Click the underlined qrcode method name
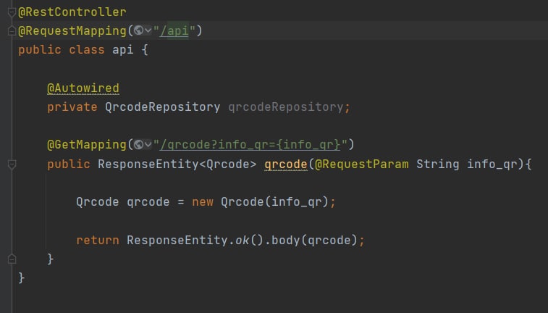The width and height of the screenshot is (548, 313). point(285,164)
